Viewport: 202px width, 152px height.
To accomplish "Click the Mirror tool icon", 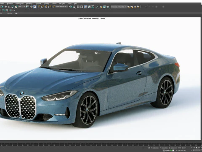I will tap(71, 7).
